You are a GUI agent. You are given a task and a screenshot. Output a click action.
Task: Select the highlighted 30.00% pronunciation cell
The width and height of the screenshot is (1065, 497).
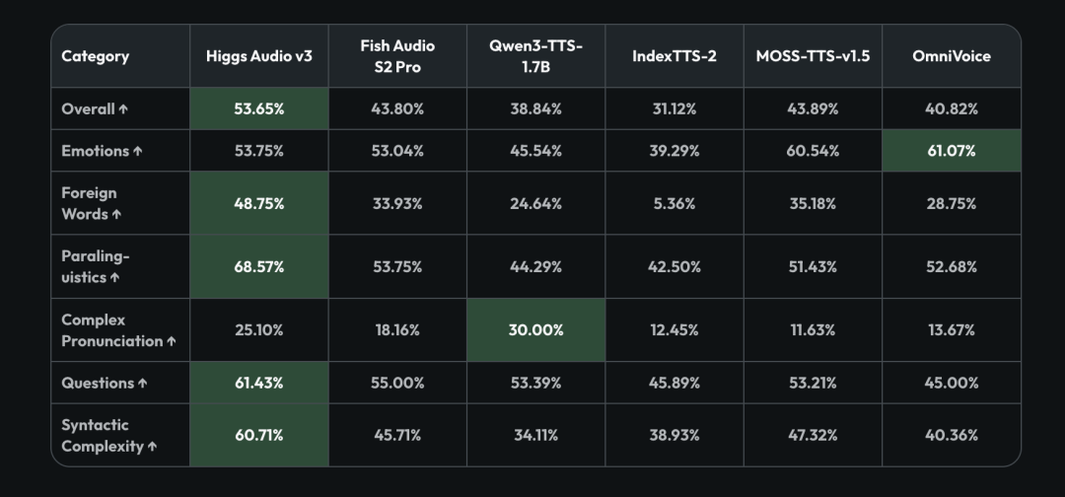tap(535, 330)
